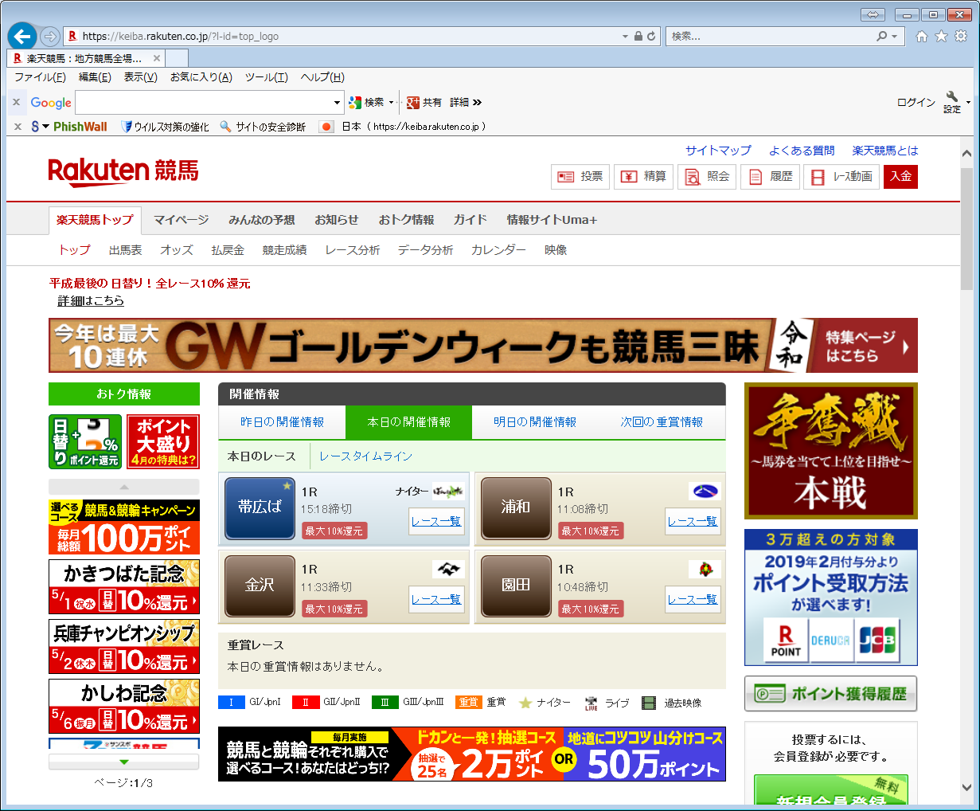Select the マイページ tab

tap(181, 220)
